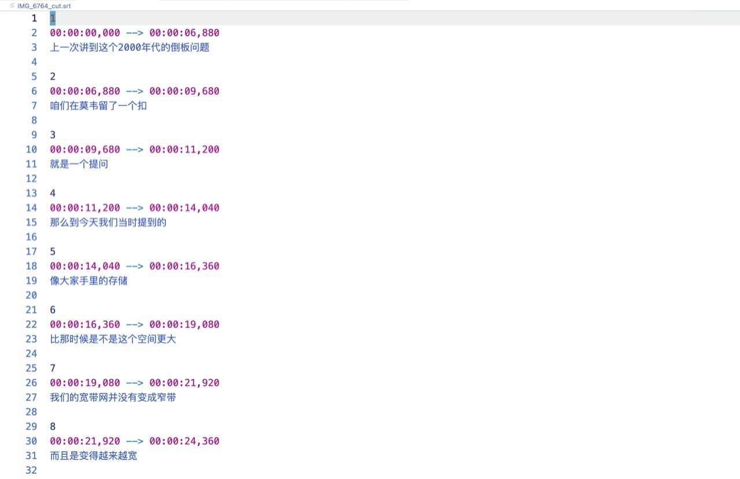Click subtitle text 比那时候是不是这个空间更大
The width and height of the screenshot is (740, 479).
pyautogui.click(x=113, y=339)
